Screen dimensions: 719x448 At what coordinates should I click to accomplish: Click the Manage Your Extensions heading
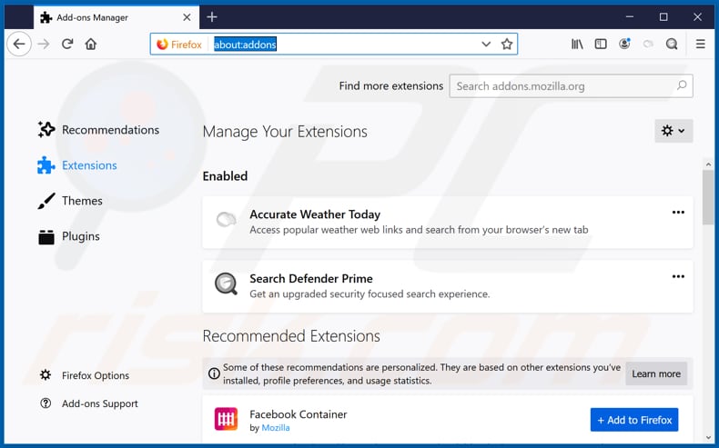[x=285, y=132]
